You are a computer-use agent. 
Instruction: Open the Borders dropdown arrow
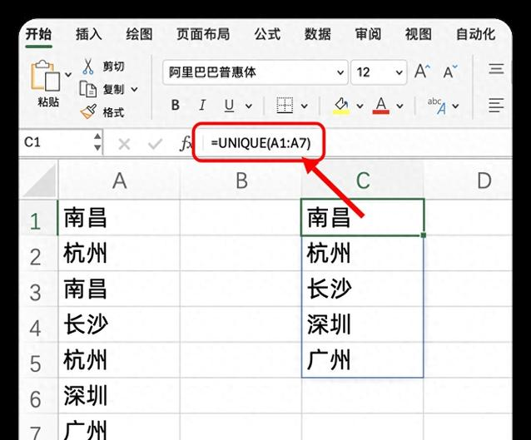pyautogui.click(x=305, y=106)
